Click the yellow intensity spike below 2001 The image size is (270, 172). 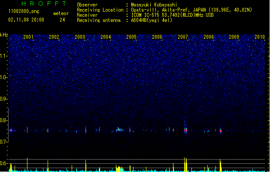27,165
